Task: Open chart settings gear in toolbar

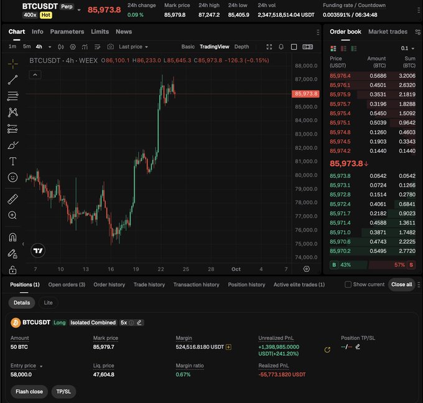Action: point(73,47)
